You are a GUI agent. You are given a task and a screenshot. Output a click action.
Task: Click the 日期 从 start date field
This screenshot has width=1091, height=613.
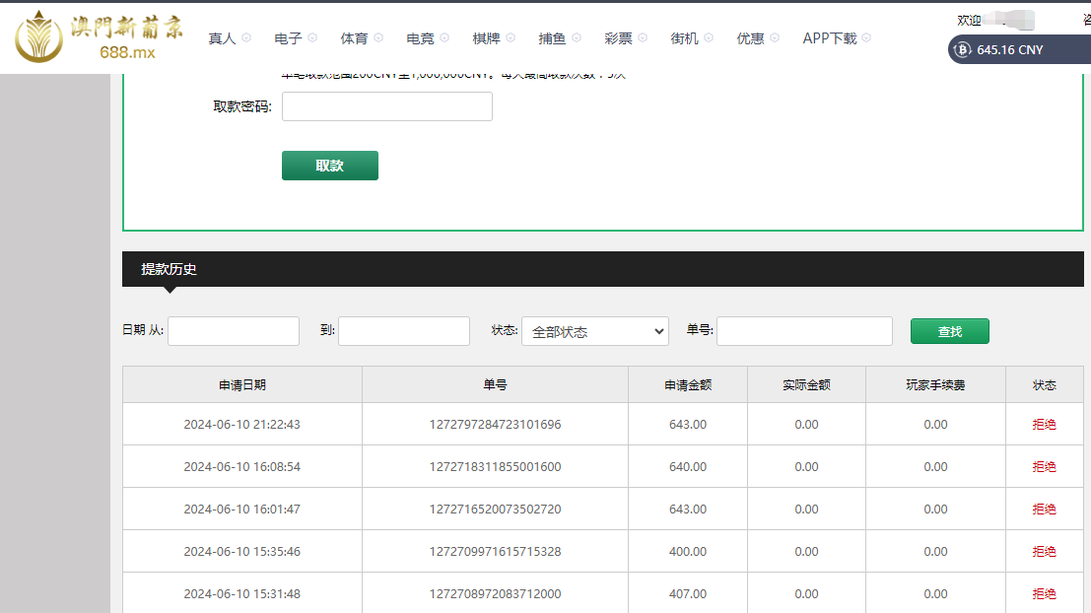click(234, 331)
